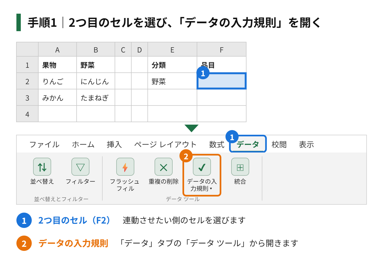The height and width of the screenshot is (264, 383).
Task: Open the 表示 tab
Action: point(306,144)
